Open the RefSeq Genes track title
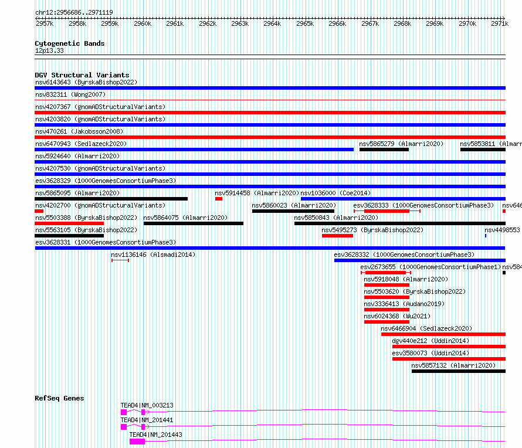Viewport: 522px width, 448px height. point(59,398)
